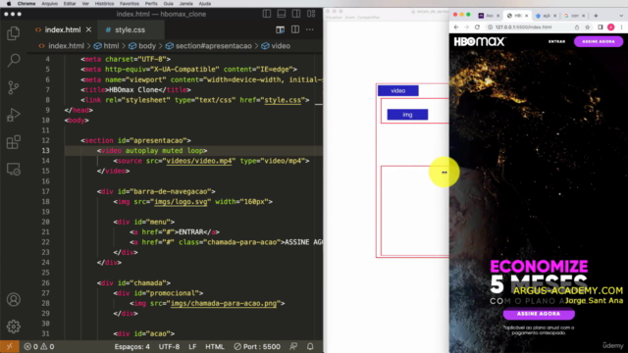Toggle Chrome side panel icon
The height and width of the screenshot is (353, 628).
click(600, 27)
